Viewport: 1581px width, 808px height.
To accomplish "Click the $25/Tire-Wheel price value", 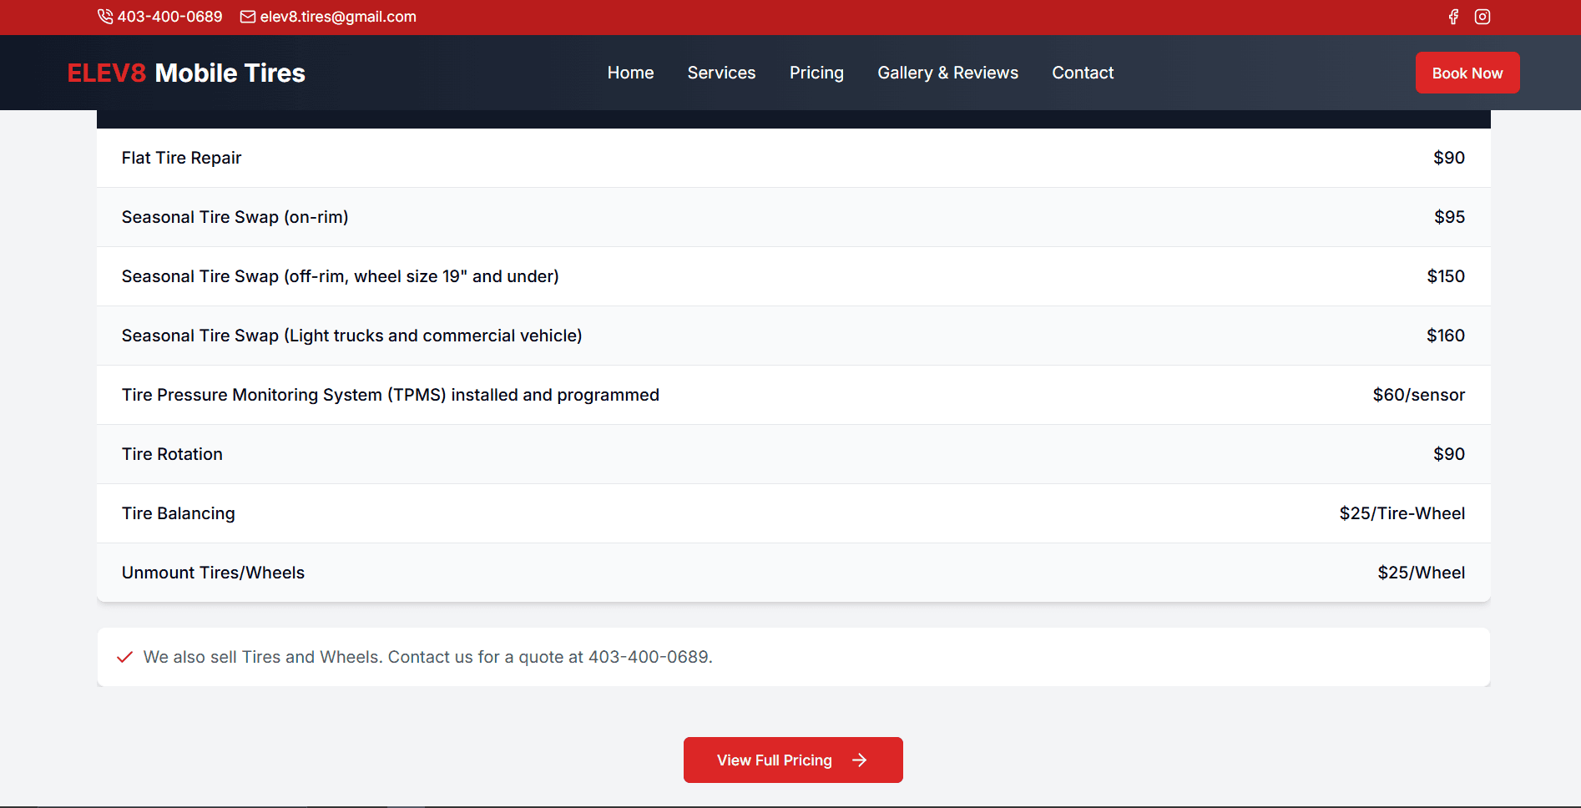I will click(1402, 513).
